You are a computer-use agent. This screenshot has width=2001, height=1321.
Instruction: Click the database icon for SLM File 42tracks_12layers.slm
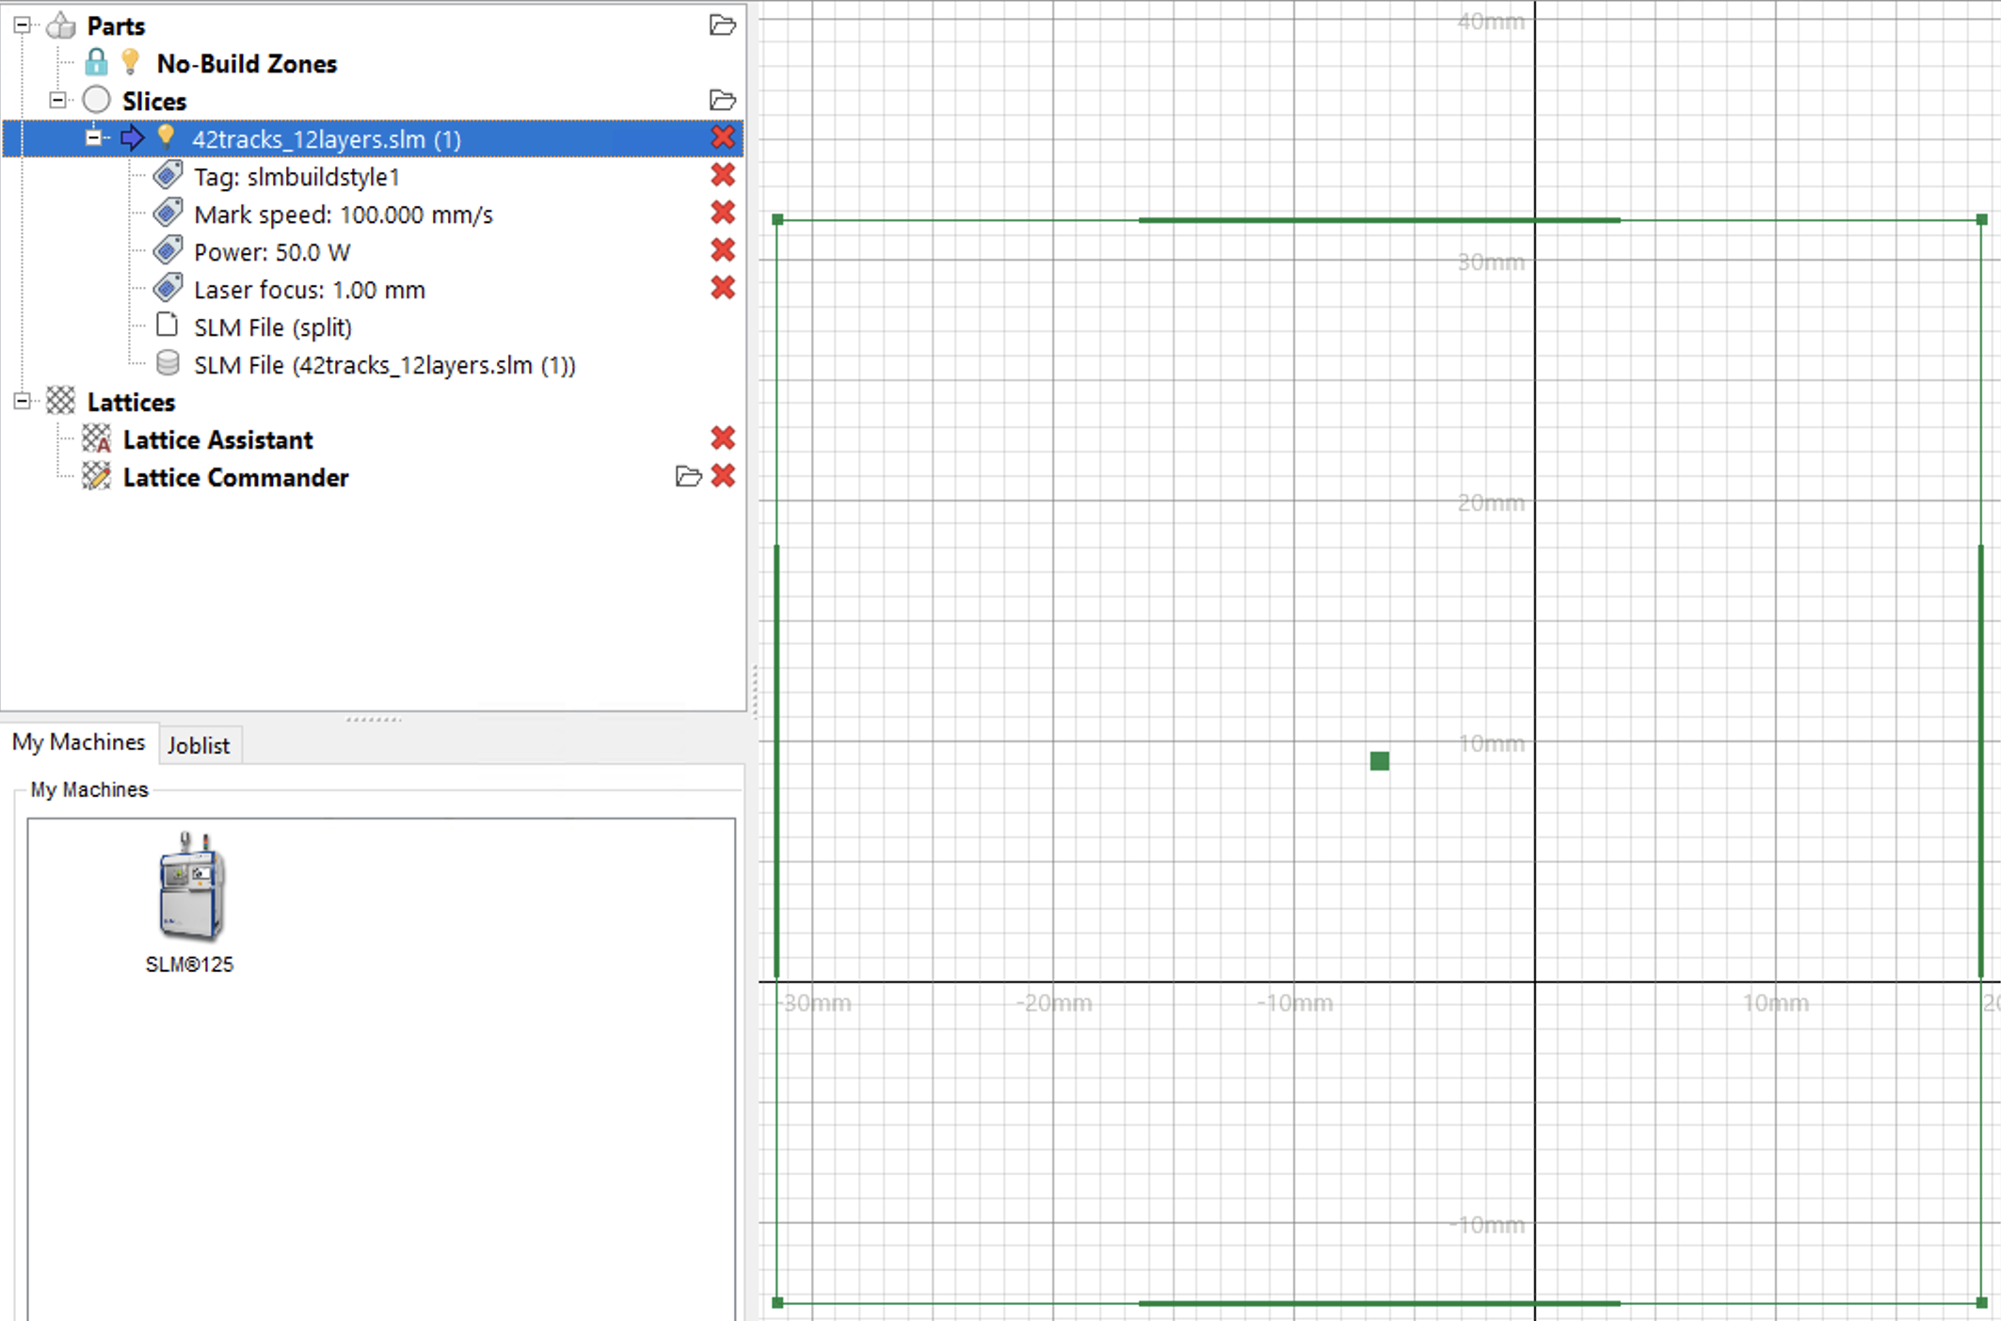click(167, 362)
